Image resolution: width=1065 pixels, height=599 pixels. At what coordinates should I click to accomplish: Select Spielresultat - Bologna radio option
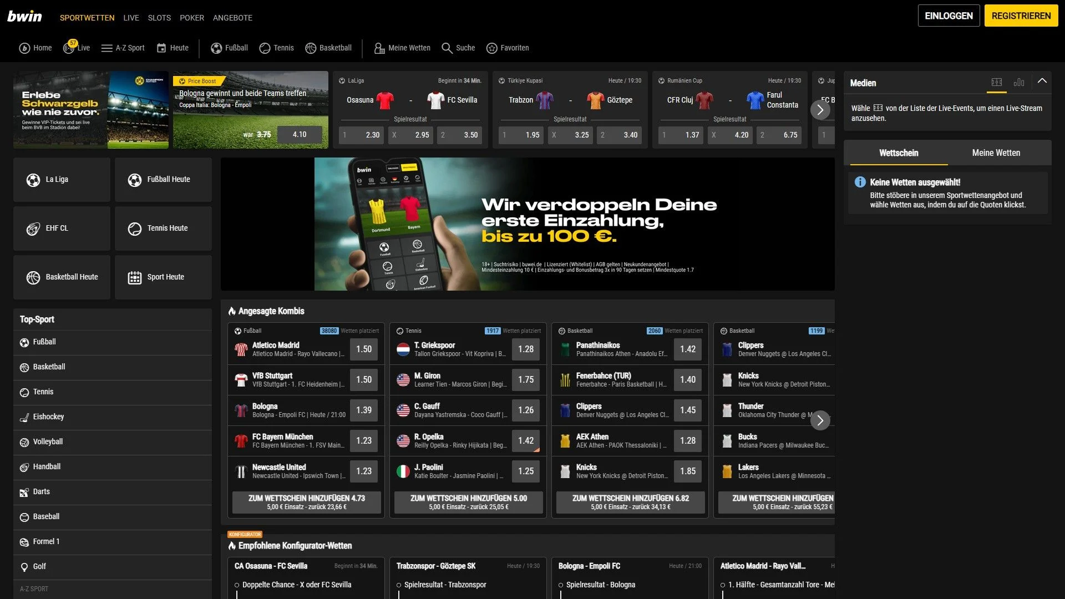[x=561, y=585]
